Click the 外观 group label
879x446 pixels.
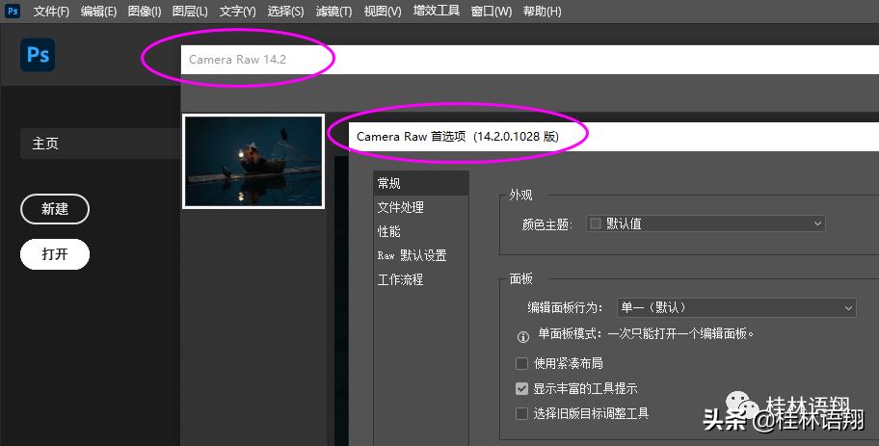pos(520,195)
